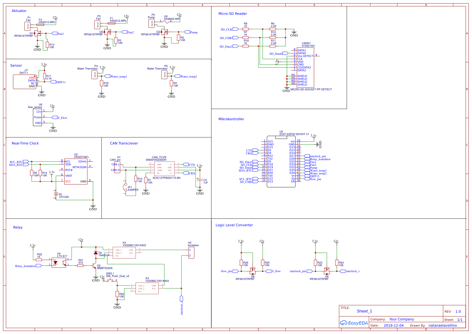Select the DOIT ESP32 DEVKIT V1 symbol
The width and height of the screenshot is (472, 334).
281,161
